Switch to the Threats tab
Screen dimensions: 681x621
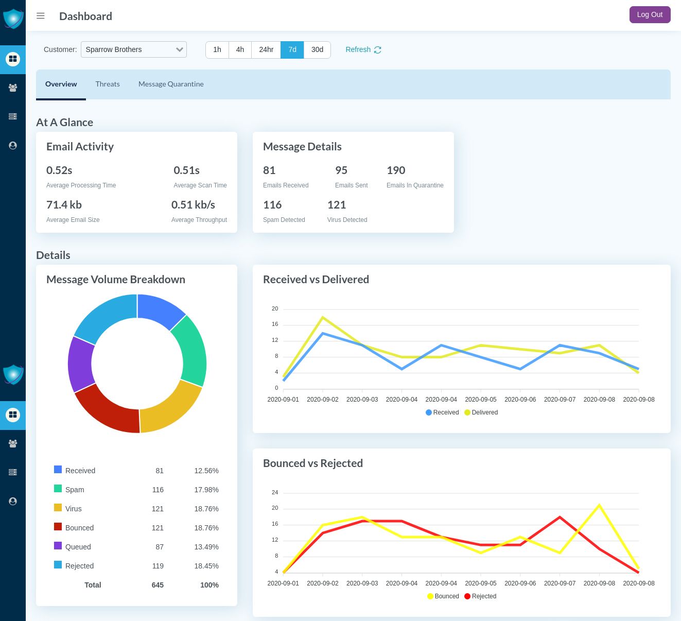[x=108, y=84]
